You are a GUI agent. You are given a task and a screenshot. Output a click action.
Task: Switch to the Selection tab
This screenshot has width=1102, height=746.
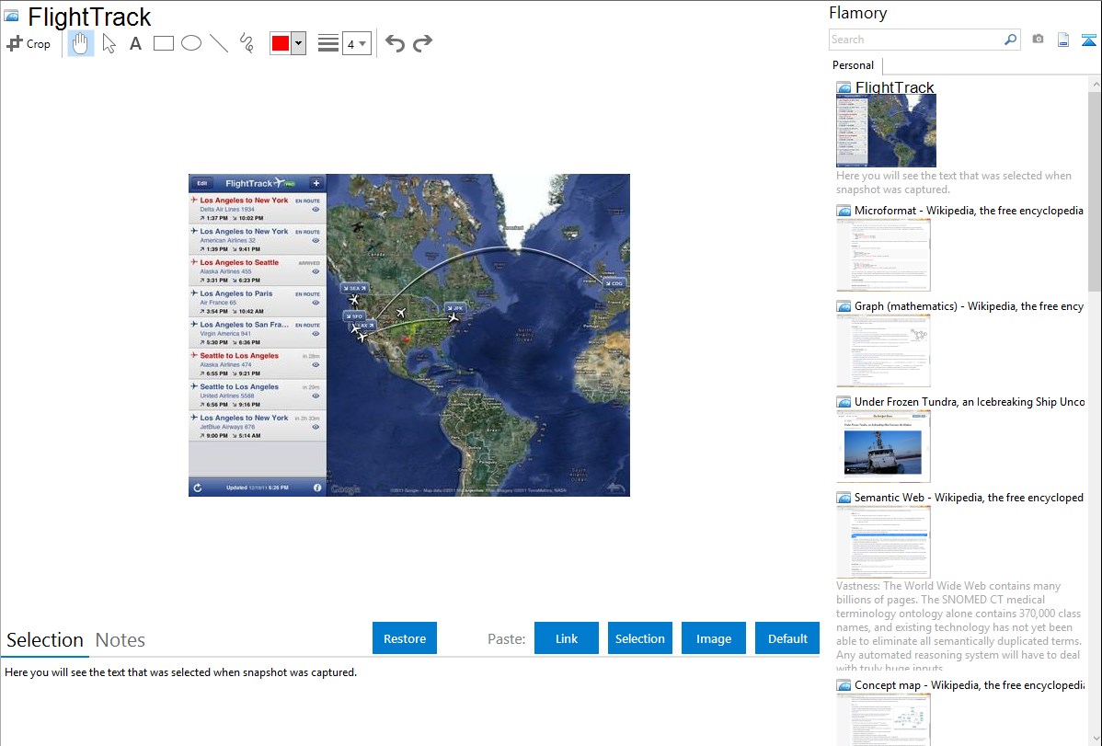(x=45, y=640)
